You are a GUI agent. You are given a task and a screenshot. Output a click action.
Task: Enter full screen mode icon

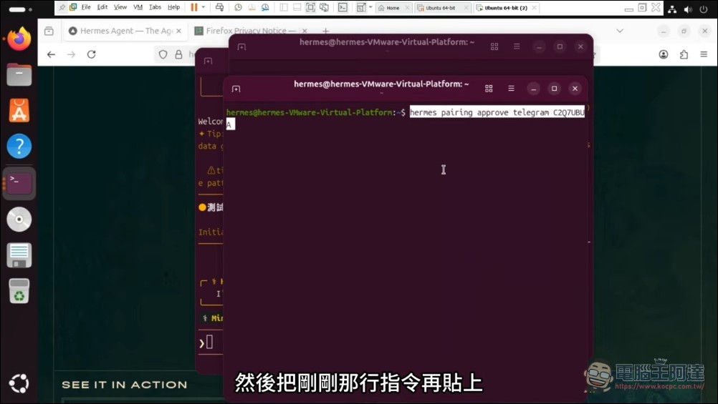(310, 7)
